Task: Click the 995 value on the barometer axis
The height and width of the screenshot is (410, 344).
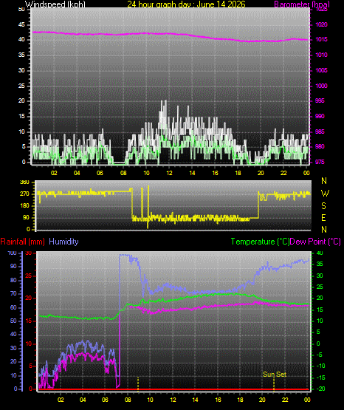Action: click(x=320, y=100)
